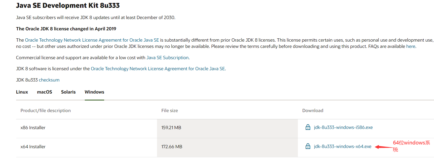Click the File size column header

(x=170, y=111)
